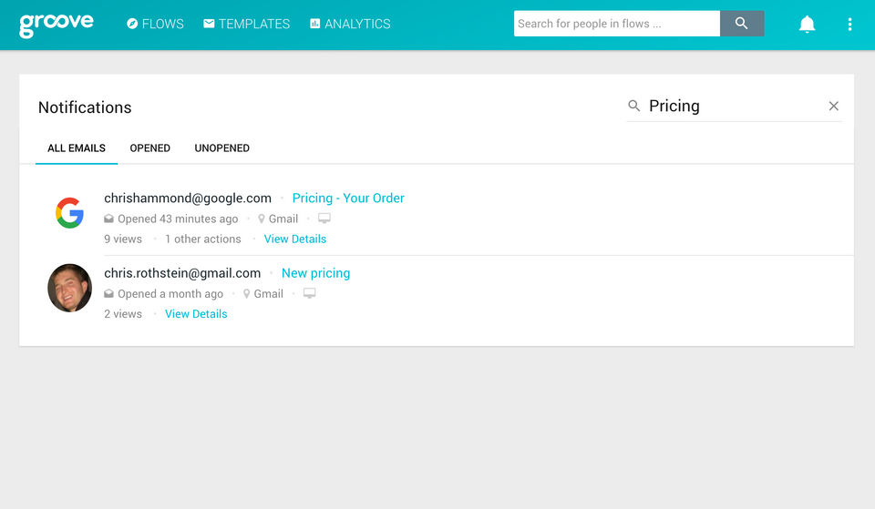Clear the Pricing search with X
Image resolution: width=875 pixels, height=509 pixels.
(833, 107)
